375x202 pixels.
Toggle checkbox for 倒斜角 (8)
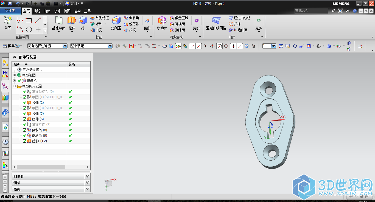25,130
